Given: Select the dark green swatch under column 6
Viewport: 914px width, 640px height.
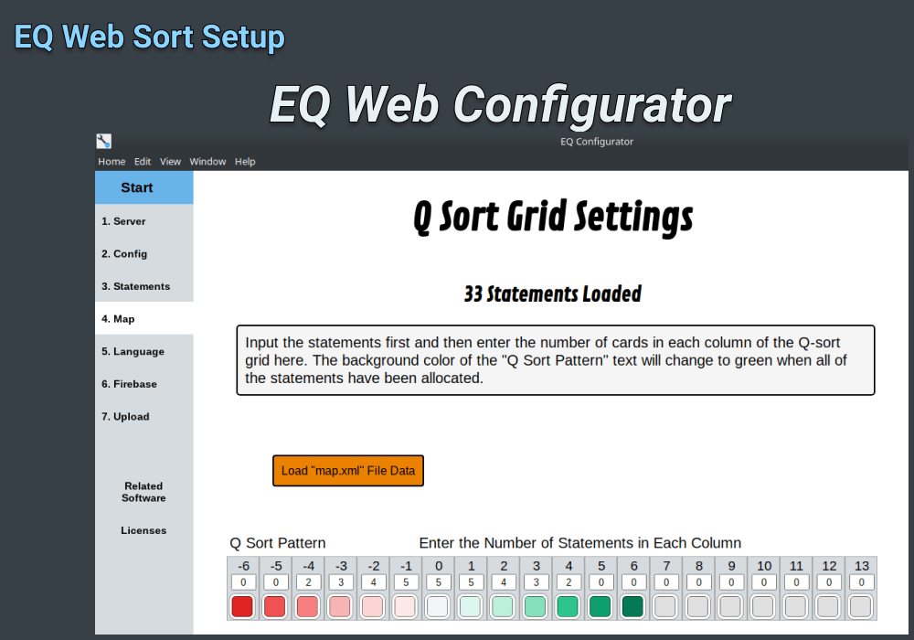Looking at the screenshot, I should pyautogui.click(x=633, y=606).
